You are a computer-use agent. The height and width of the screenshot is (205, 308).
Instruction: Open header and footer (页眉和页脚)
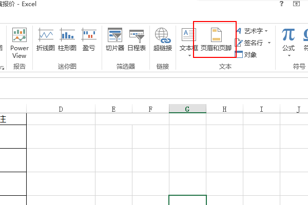[216, 39]
